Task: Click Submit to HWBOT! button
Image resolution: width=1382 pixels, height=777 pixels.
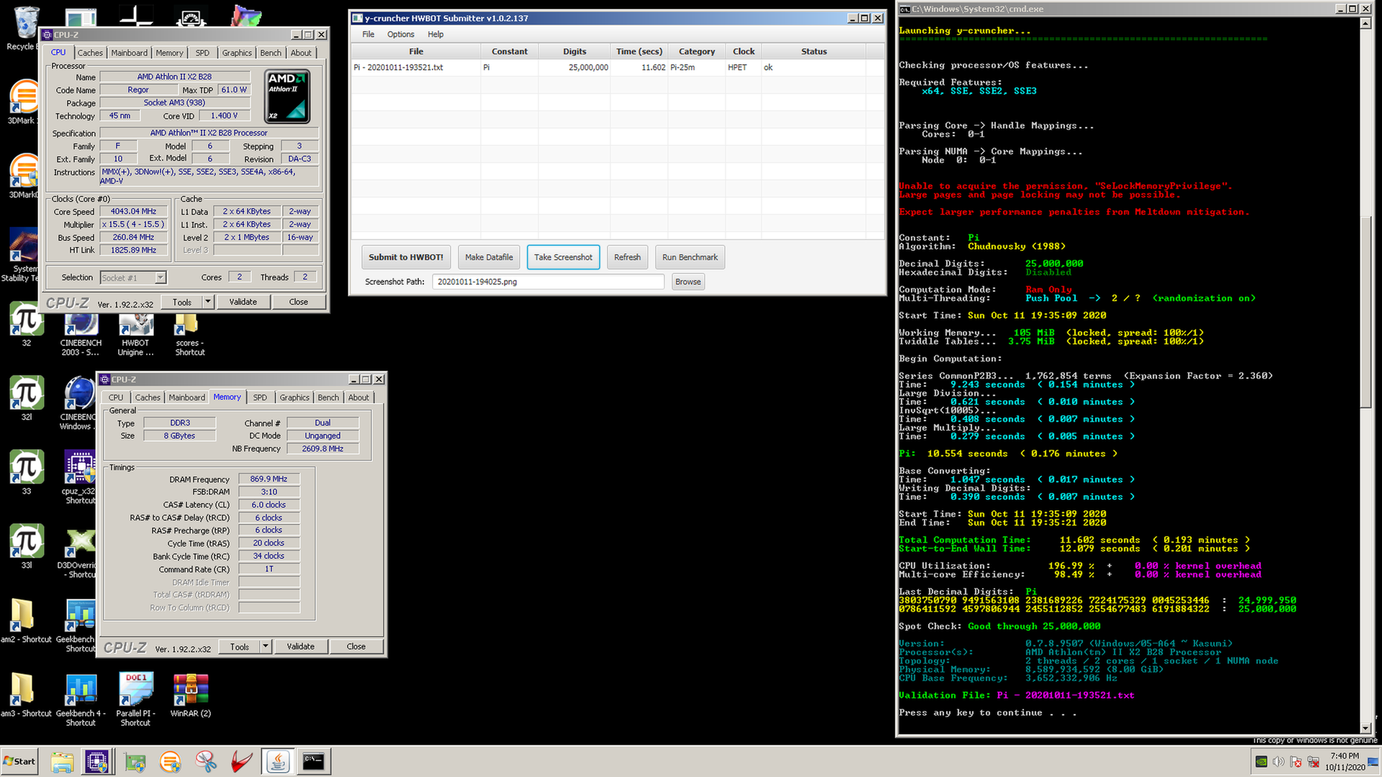Action: (x=406, y=258)
